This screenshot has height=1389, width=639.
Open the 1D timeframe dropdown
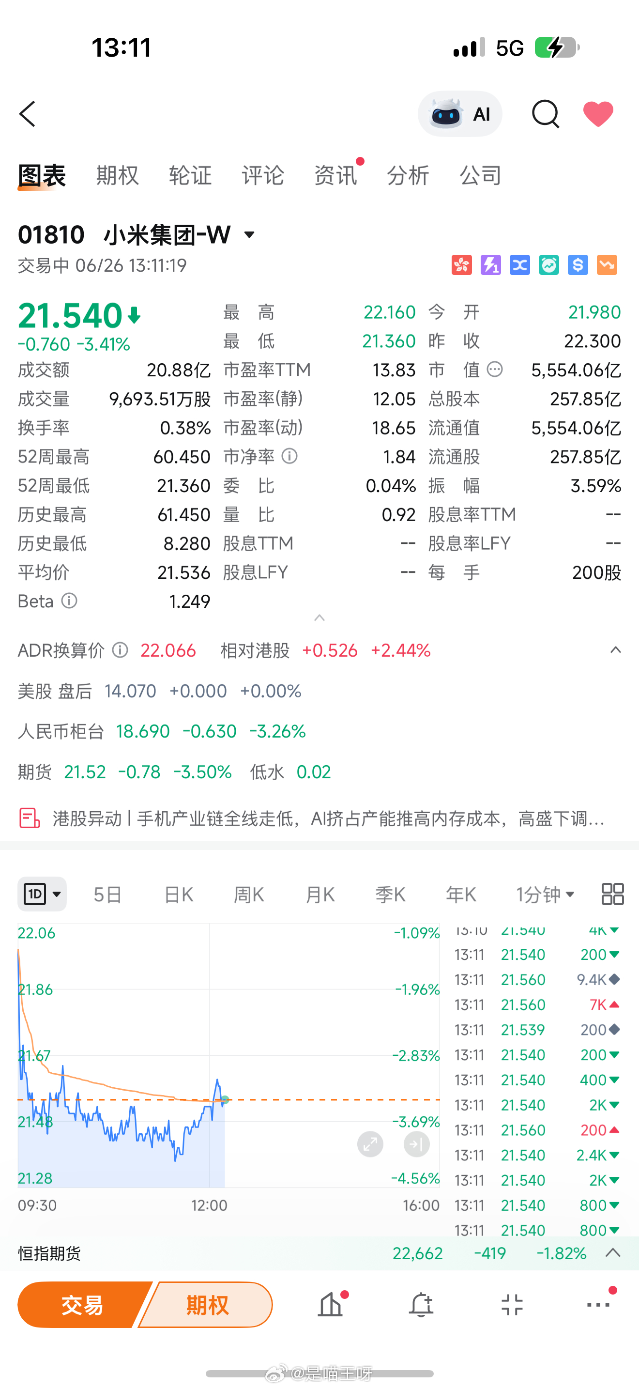point(42,894)
